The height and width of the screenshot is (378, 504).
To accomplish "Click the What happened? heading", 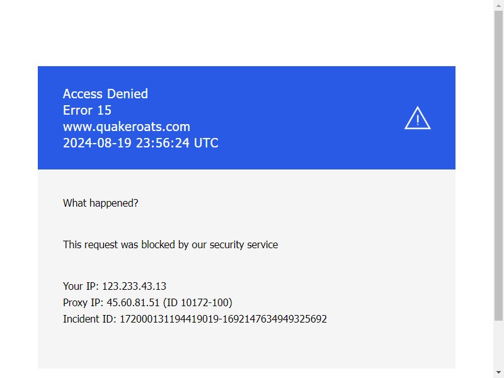I will [101, 203].
